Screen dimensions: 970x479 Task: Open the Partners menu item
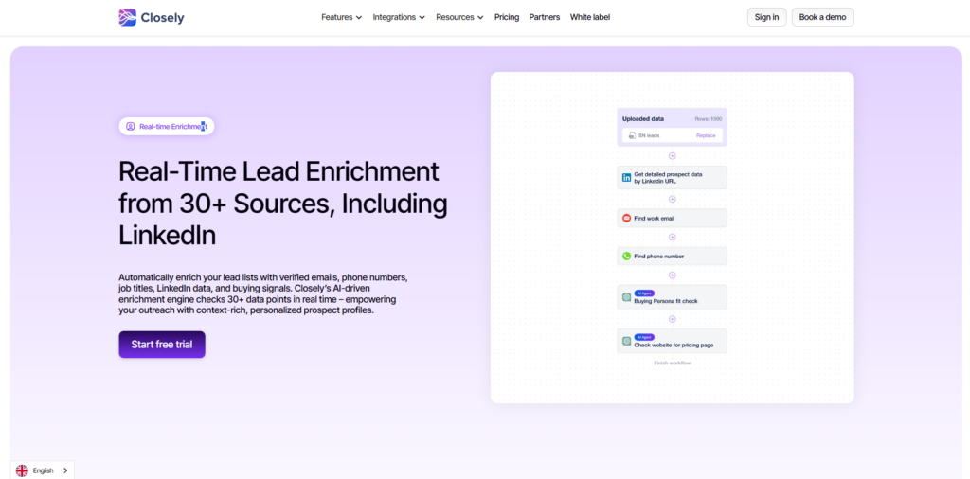[545, 17]
